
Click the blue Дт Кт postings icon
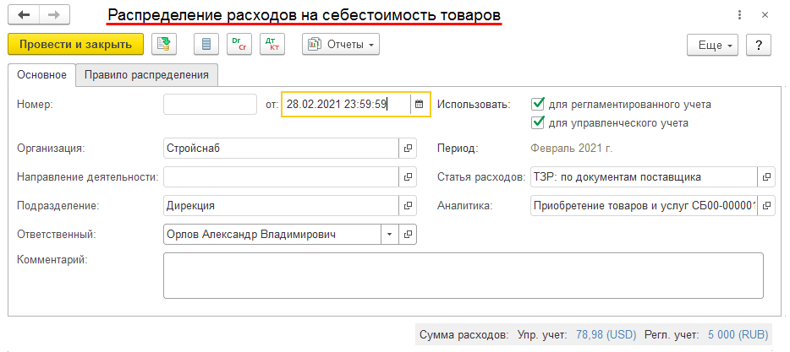272,44
